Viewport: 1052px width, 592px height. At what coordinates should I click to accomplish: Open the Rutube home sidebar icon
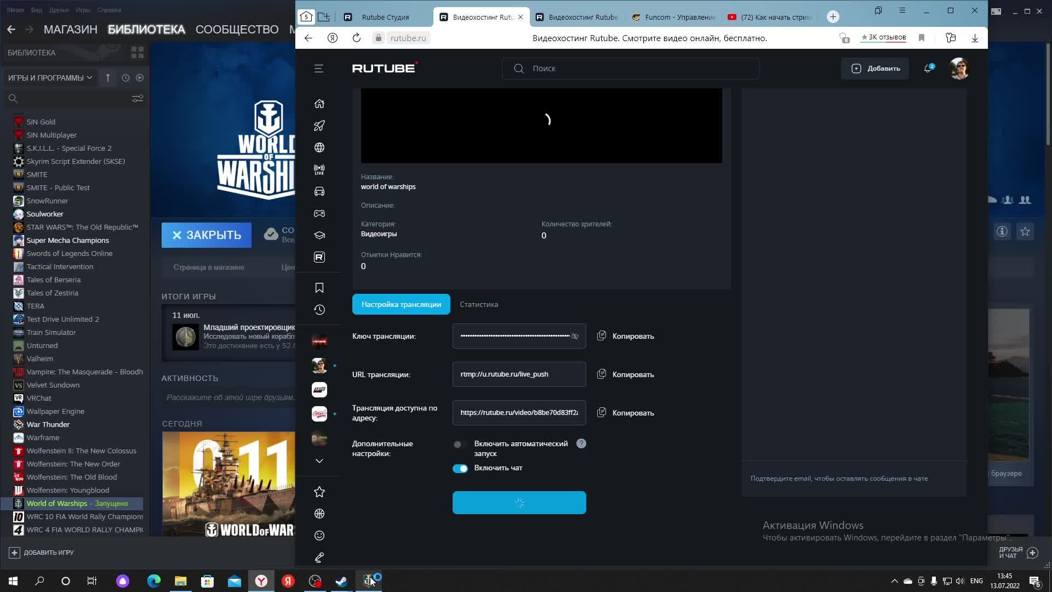click(x=319, y=104)
